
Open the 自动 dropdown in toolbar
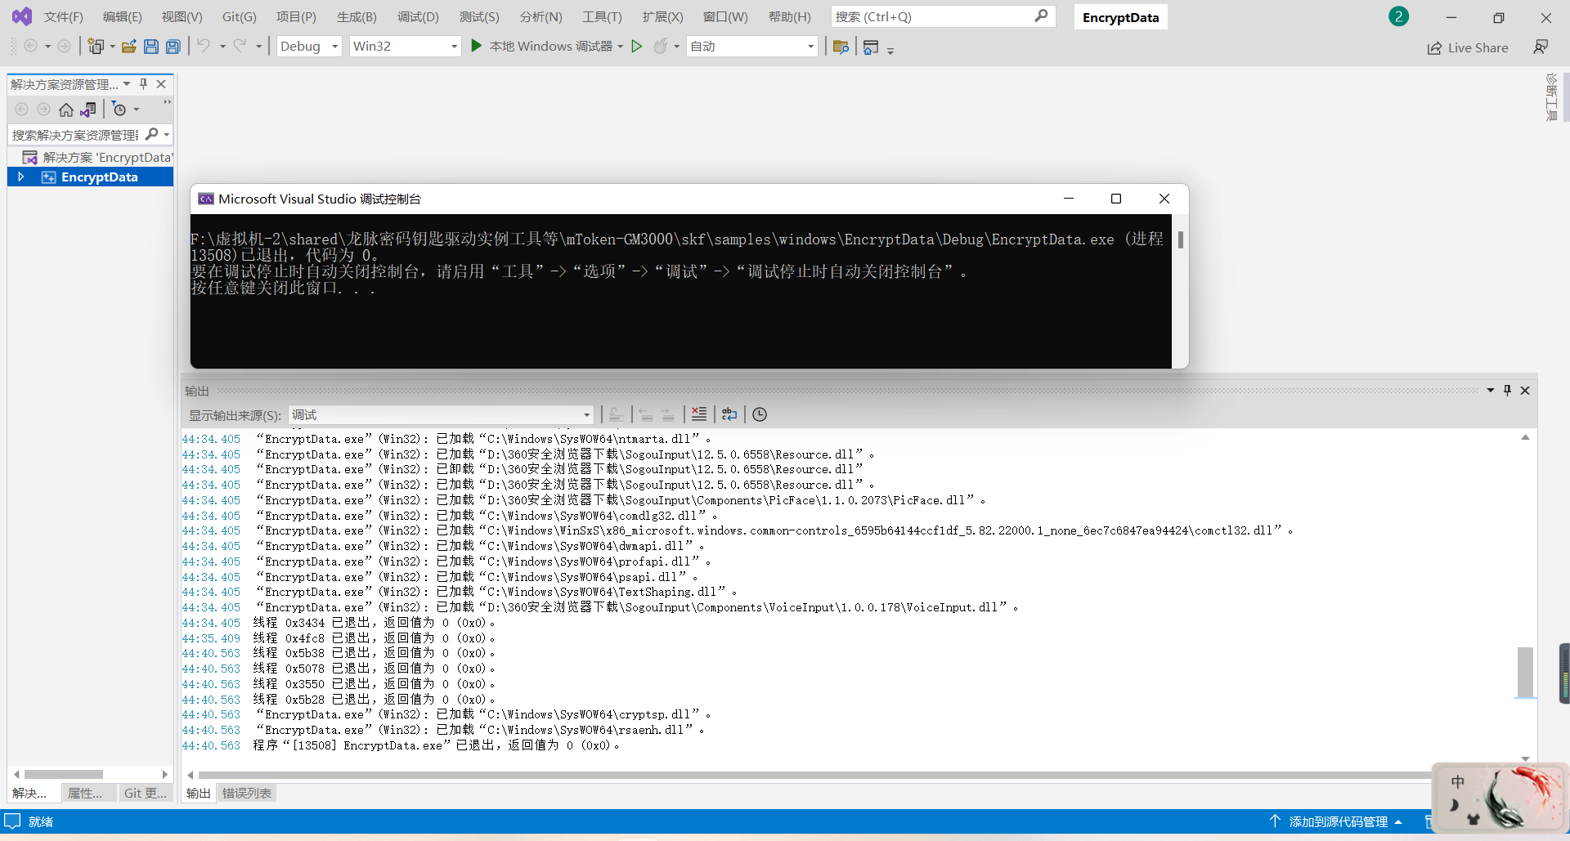point(752,47)
